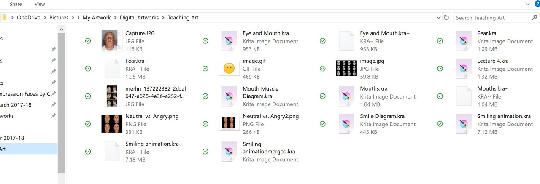The height and width of the screenshot is (184, 540).
Task: Click in the Search Teaching Art field
Action: click(492, 18)
